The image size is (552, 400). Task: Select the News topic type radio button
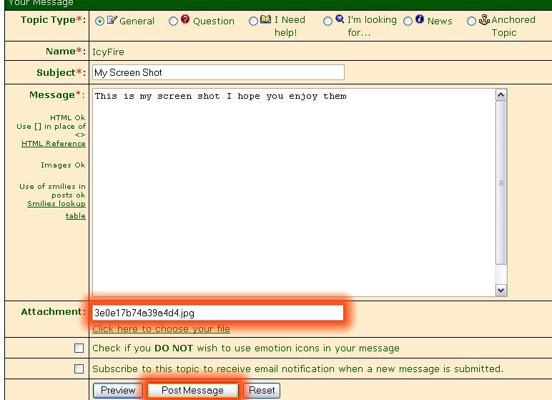(408, 21)
